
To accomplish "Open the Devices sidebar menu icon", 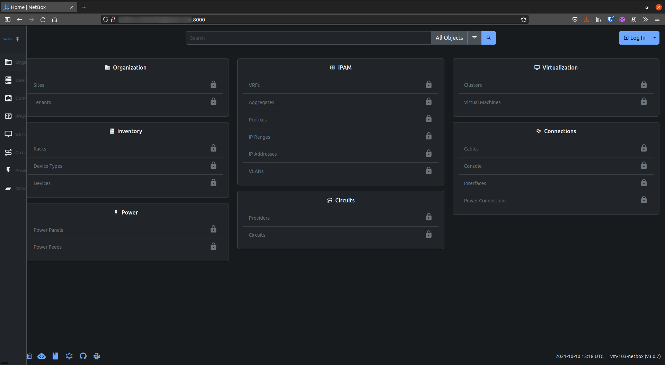I will click(8, 80).
